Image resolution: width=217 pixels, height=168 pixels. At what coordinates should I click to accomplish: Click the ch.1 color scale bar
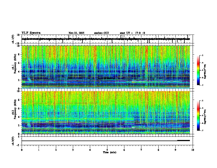tap(198, 70)
